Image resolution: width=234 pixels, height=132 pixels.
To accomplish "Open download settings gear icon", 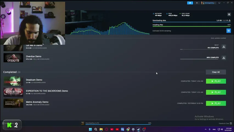I will pyautogui.click(x=229, y=14).
